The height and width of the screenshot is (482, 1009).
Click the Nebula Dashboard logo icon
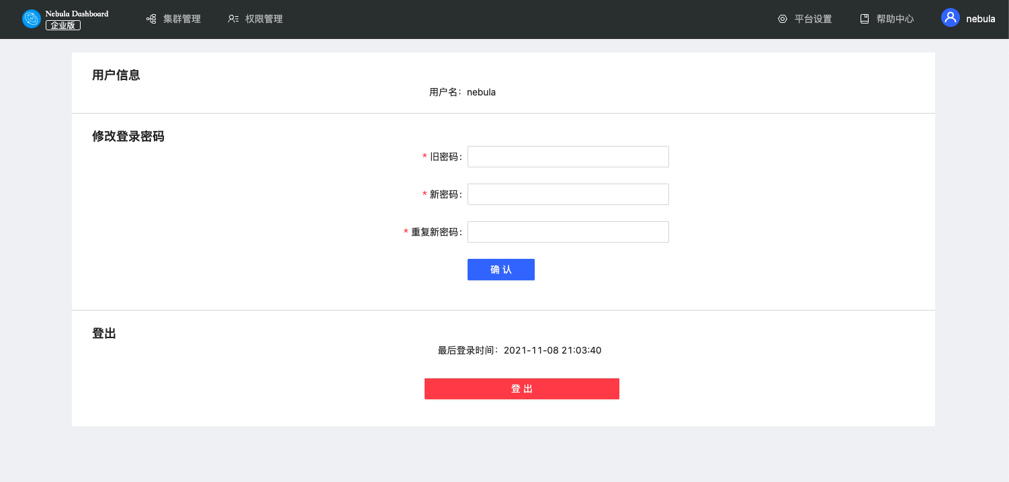(x=32, y=19)
